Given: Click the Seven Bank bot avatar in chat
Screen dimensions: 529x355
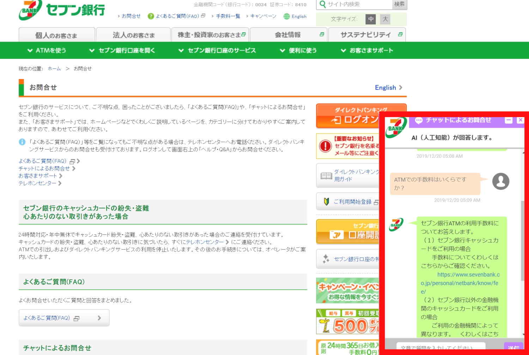Looking at the screenshot, I should point(396,224).
